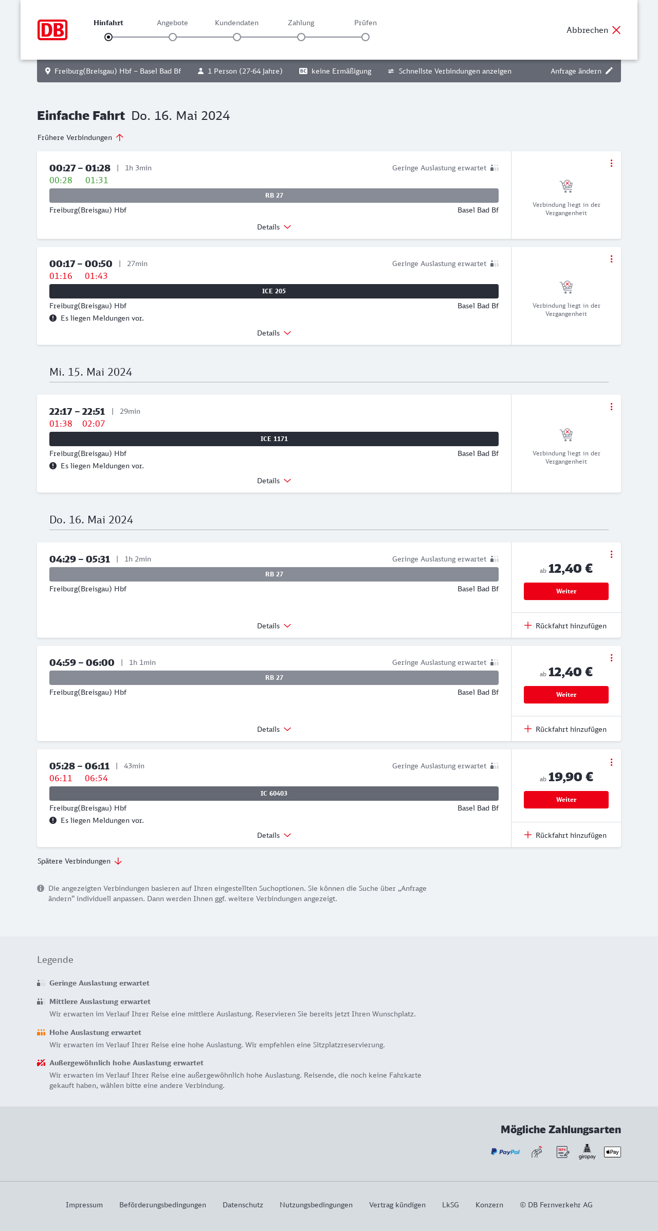Load Frühere Verbindungen
658x1231 pixels.
[x=80, y=137]
